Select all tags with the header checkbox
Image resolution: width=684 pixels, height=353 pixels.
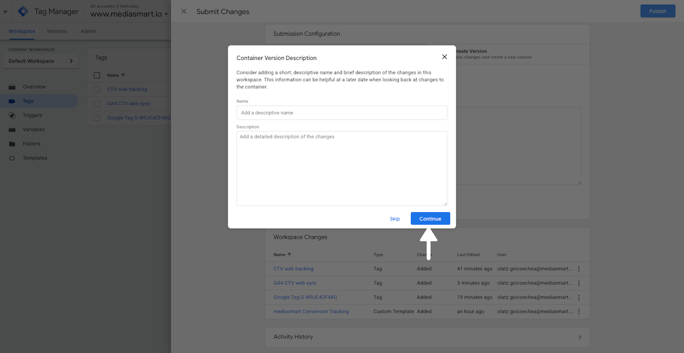click(x=97, y=75)
